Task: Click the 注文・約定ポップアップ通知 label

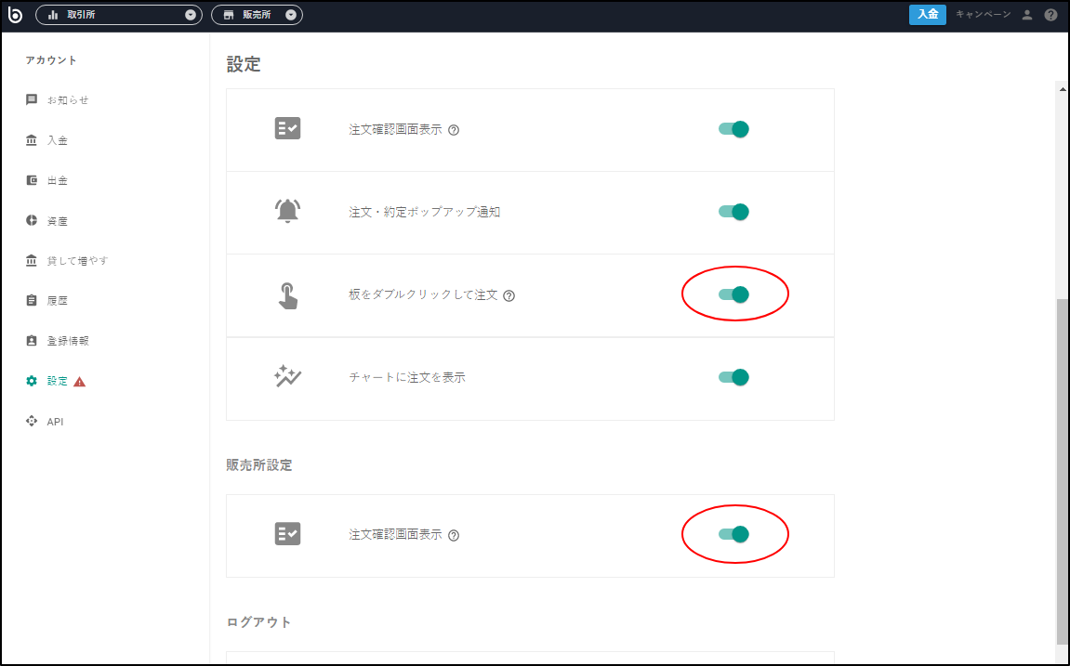Action: pyautogui.click(x=425, y=212)
